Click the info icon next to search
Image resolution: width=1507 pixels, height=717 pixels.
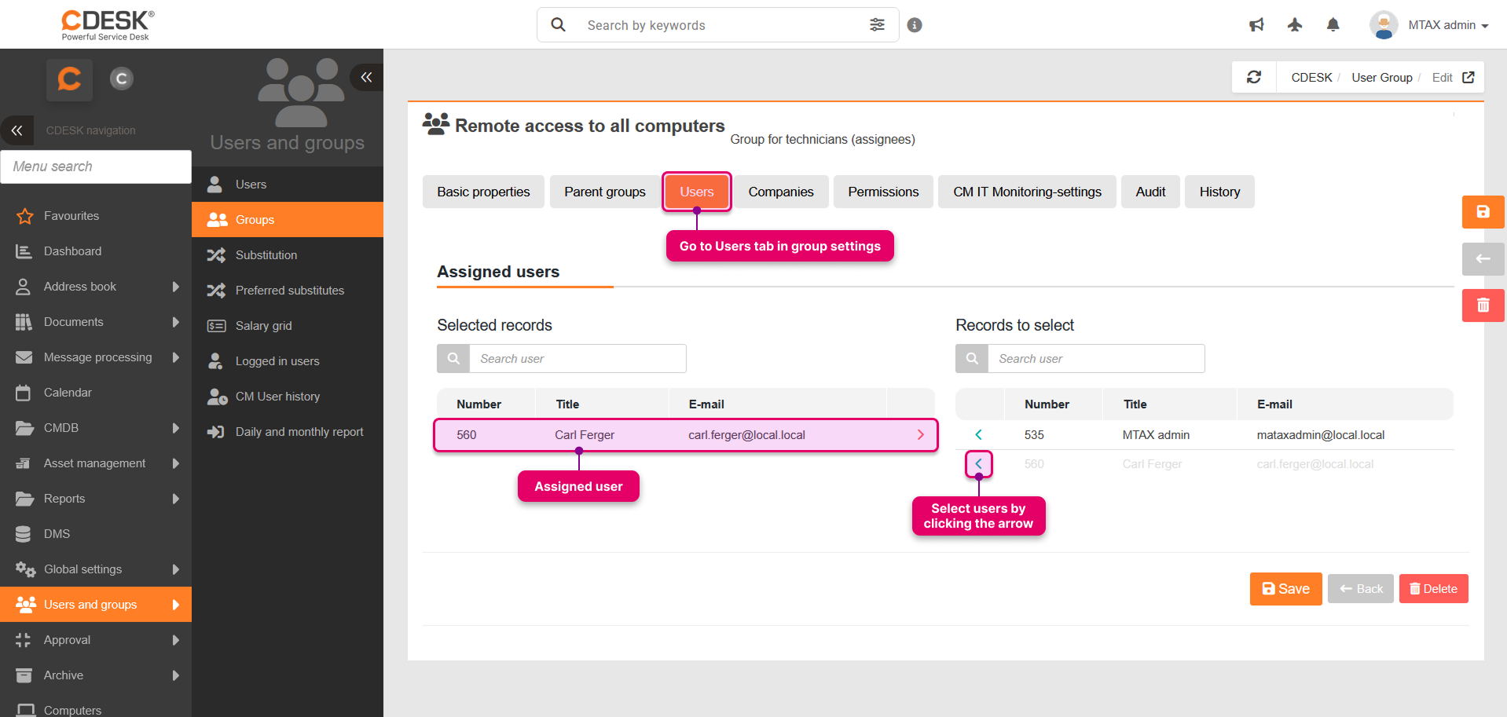click(915, 25)
